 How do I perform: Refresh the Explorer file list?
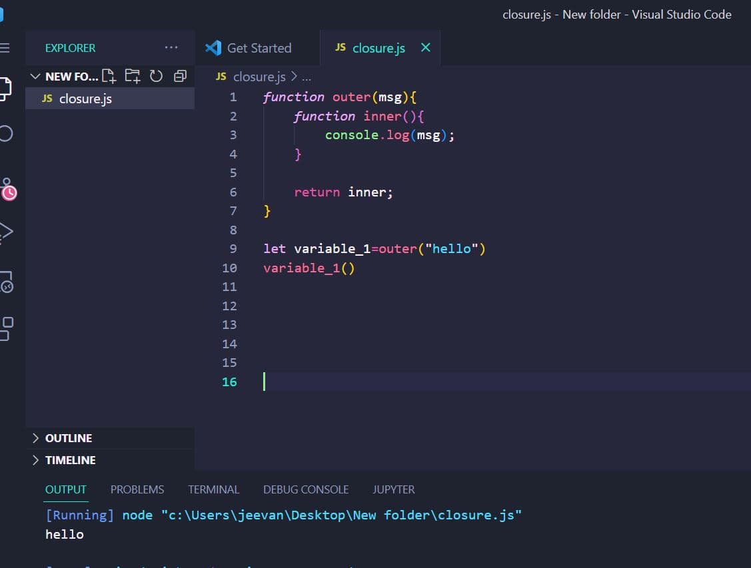[156, 76]
